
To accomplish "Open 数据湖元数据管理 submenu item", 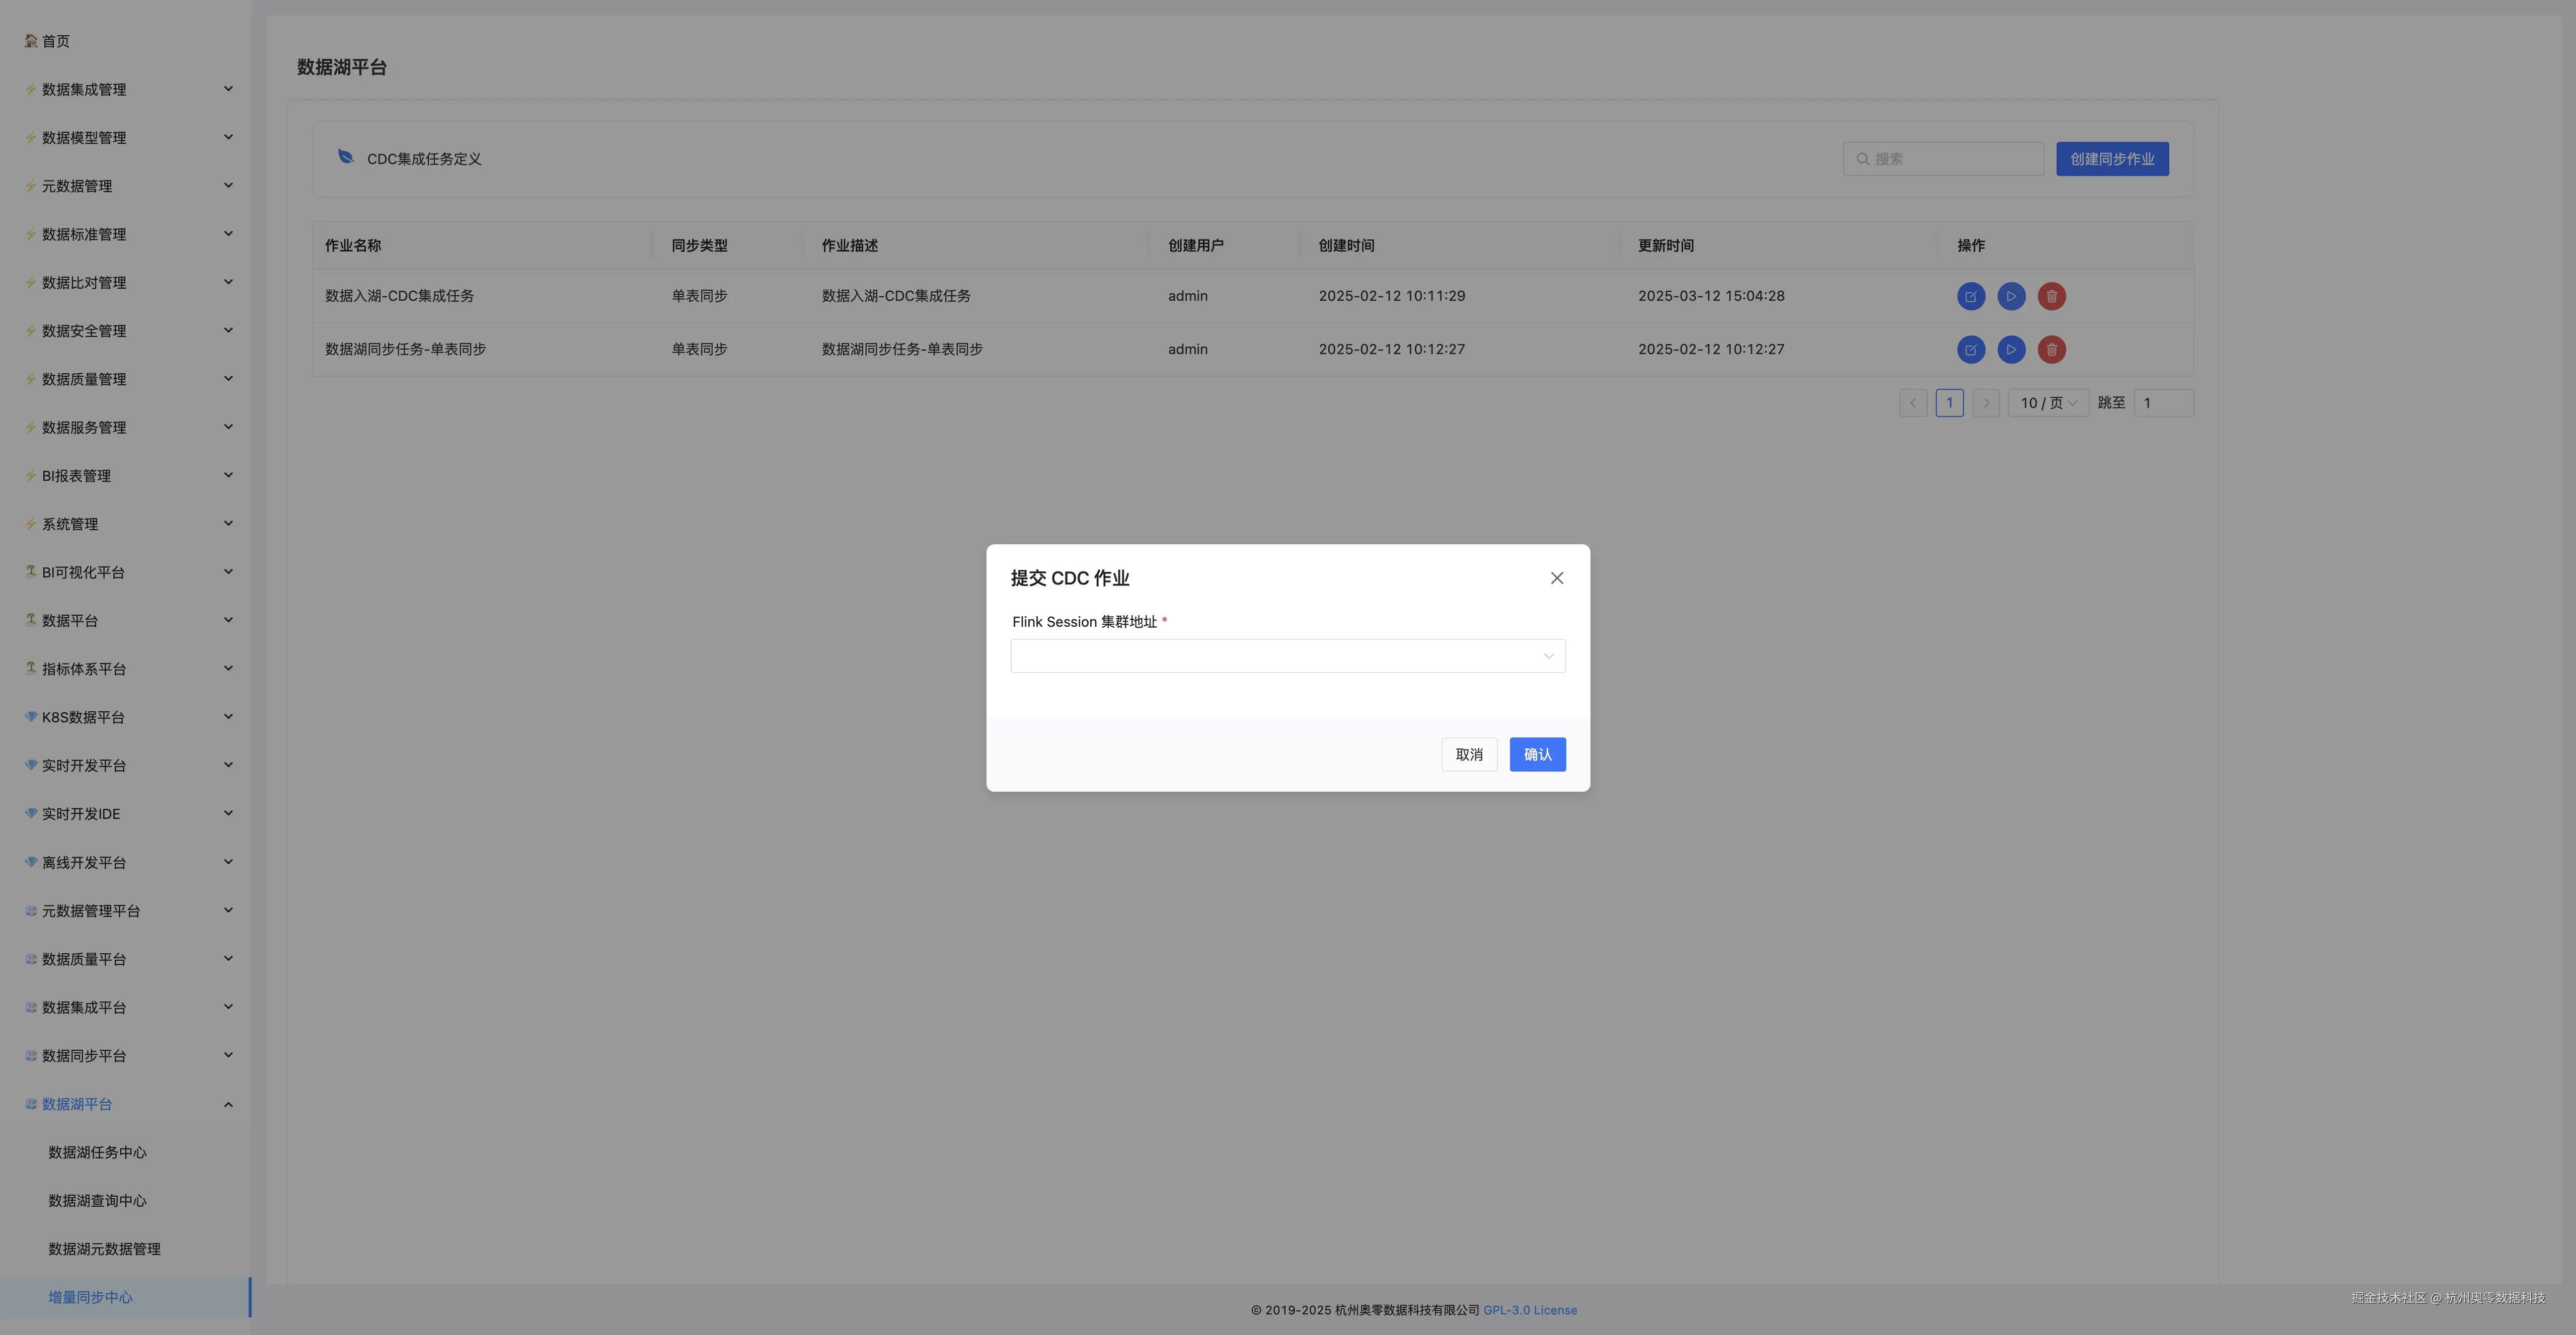I will click(x=104, y=1249).
